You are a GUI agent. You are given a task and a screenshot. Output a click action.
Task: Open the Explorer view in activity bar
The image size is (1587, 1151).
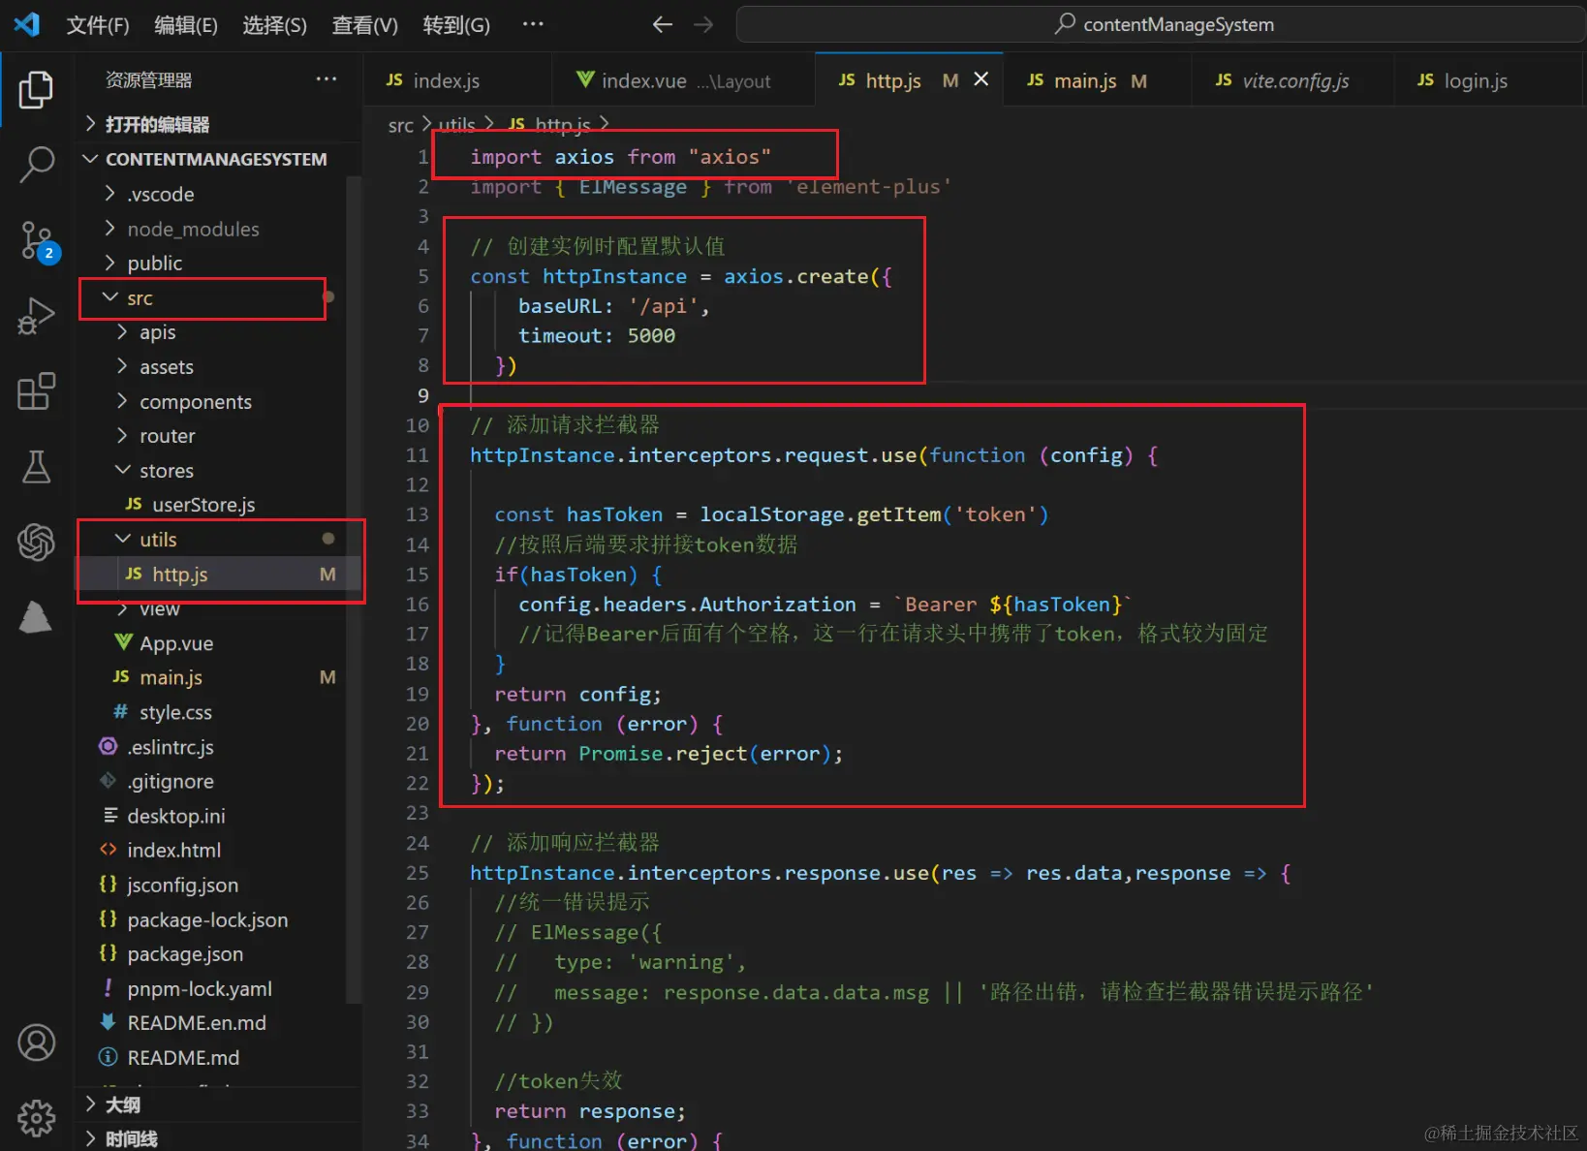[36, 90]
